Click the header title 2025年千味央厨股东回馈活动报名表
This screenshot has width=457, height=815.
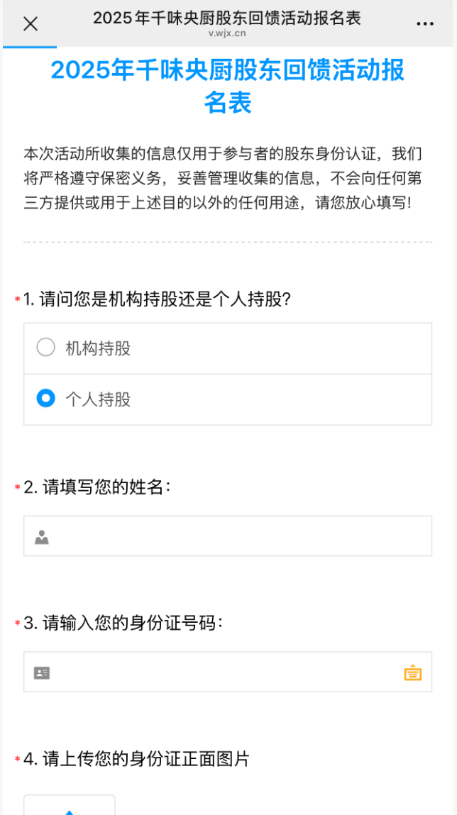click(227, 18)
